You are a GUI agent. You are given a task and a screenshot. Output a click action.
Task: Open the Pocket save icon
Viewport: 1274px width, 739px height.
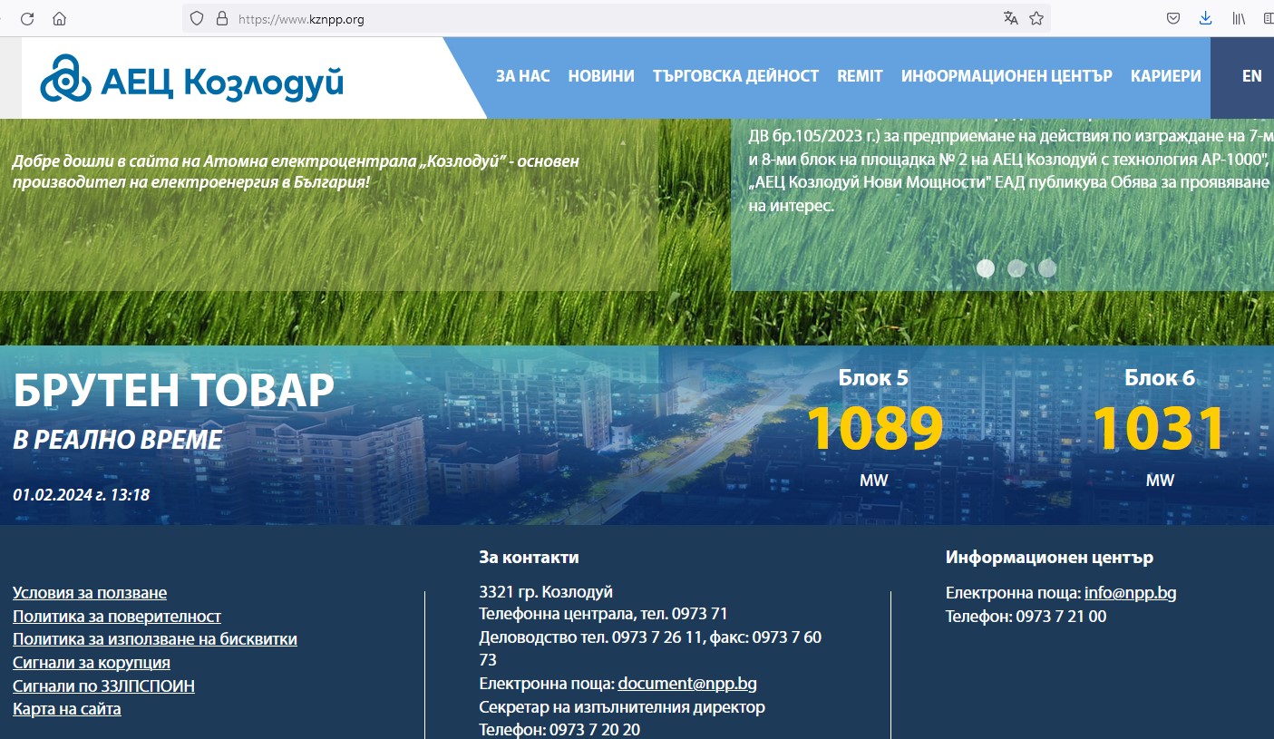1172,18
